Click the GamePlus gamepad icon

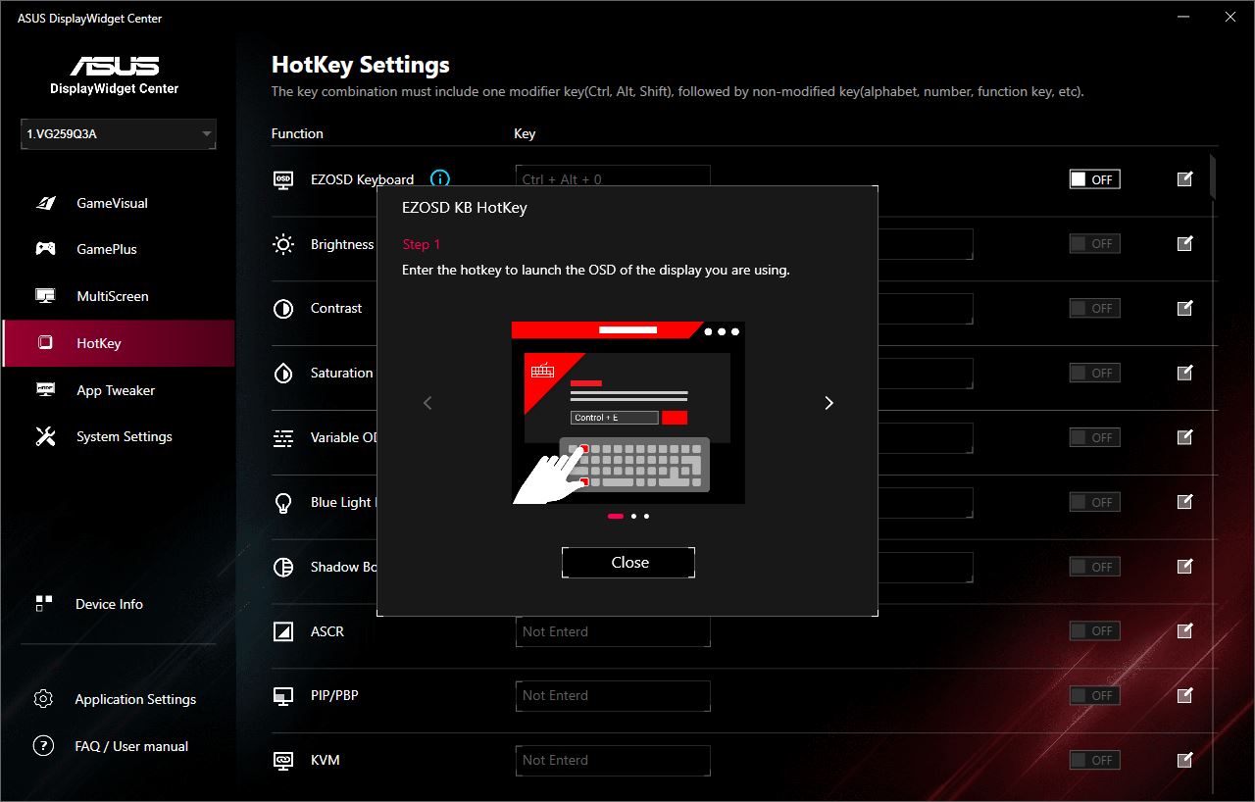click(x=45, y=249)
